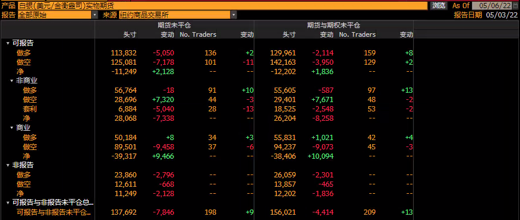
Task: Select the 全部原始 report combo box
Action: pyautogui.click(x=55, y=15)
